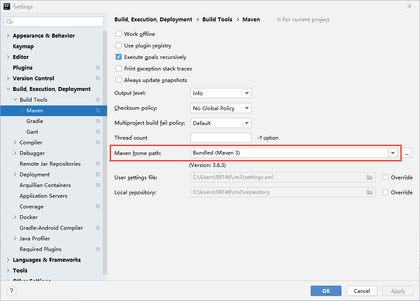Click the Maven home path browse ellipsis button
This screenshot has width=420, height=301.
[406, 153]
